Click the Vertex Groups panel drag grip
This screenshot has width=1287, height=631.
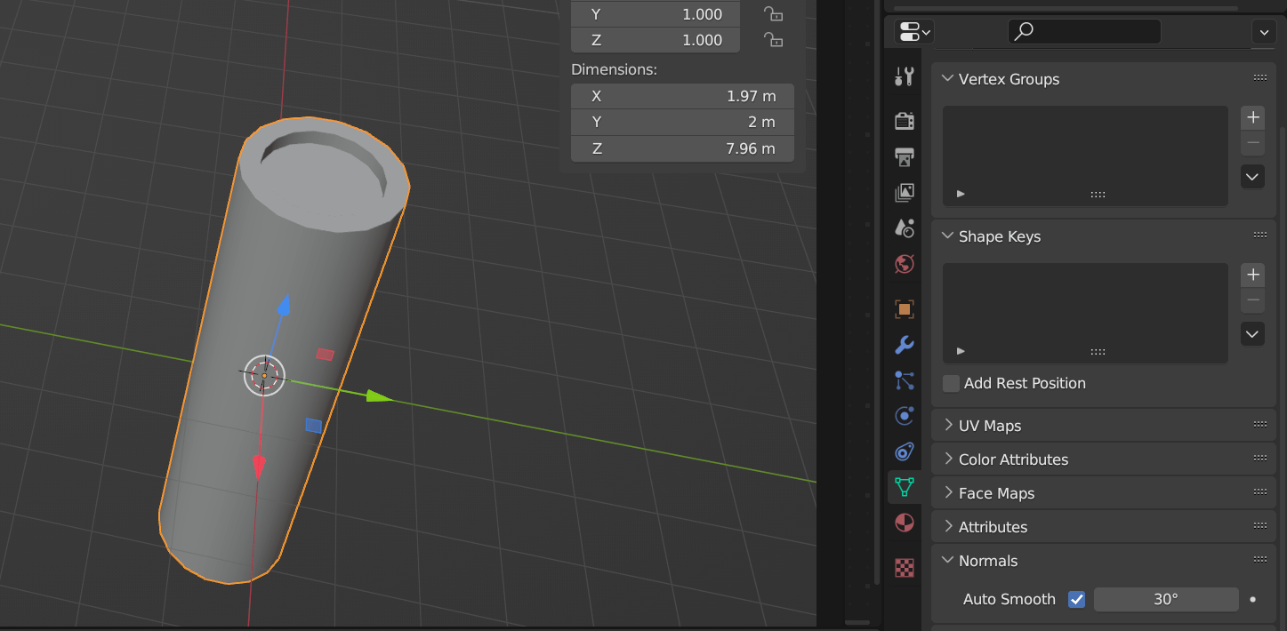pos(1260,78)
